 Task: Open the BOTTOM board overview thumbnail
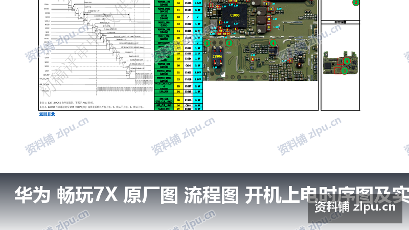point(340,63)
